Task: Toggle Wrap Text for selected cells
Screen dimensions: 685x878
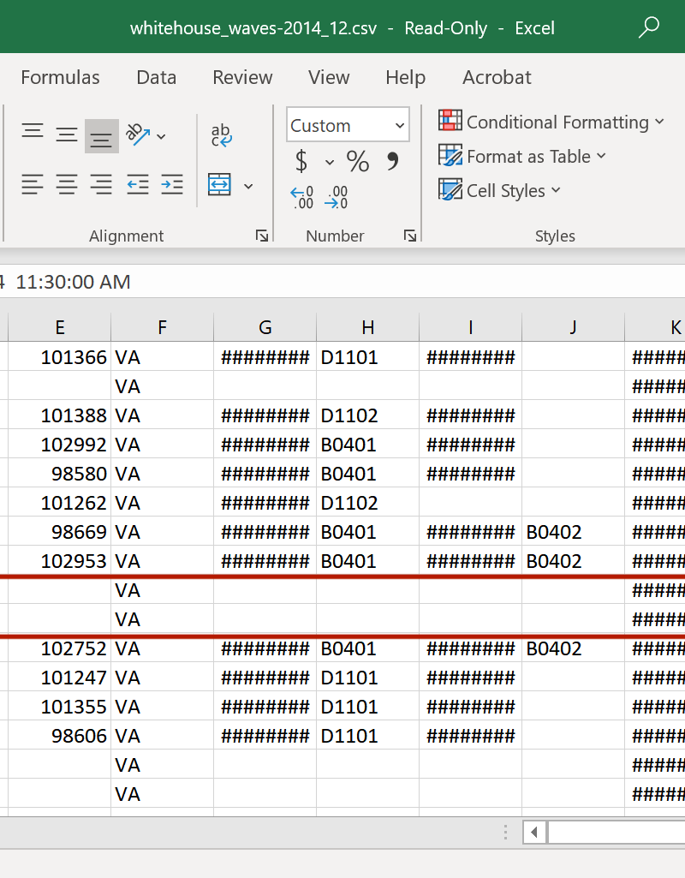Action: coord(221,134)
